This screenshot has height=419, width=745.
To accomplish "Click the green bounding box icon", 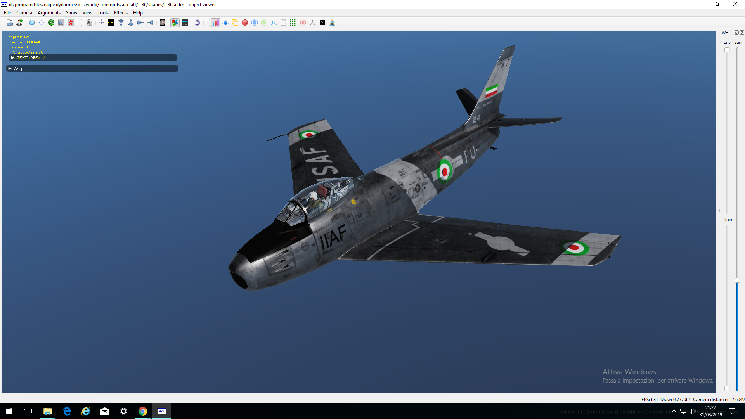I will [x=264, y=23].
